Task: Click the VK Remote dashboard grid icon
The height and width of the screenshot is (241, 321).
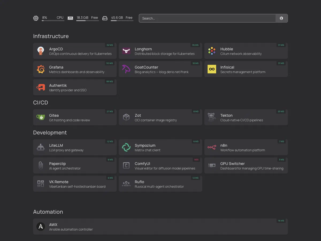Action: coord(41,184)
